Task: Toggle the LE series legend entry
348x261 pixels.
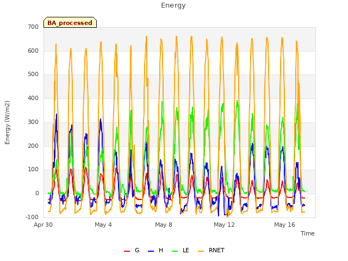Action: [181, 251]
